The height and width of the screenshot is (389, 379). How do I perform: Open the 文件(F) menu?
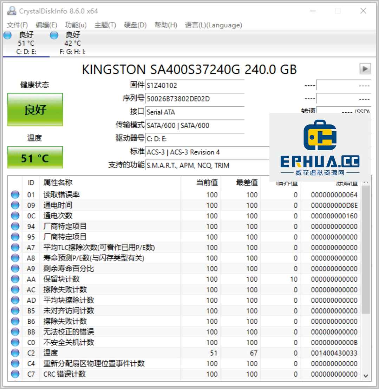click(17, 25)
